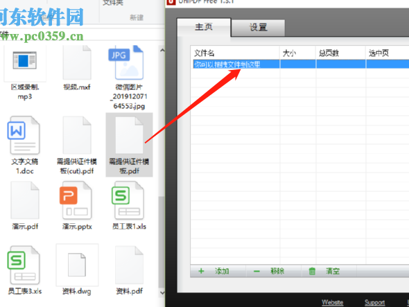Click the file explorer scroll down arrow

pos(162,292)
